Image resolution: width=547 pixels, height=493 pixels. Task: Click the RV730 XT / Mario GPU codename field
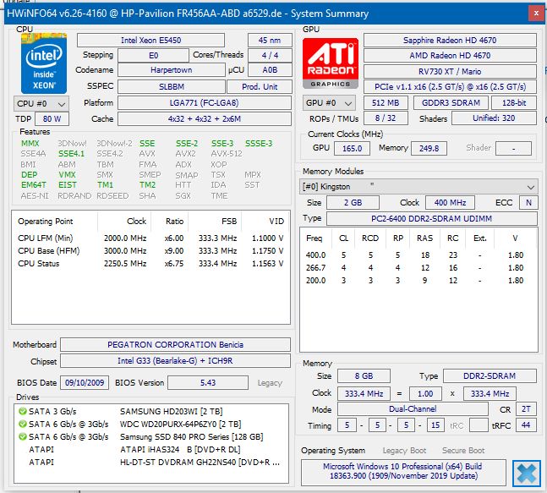[x=450, y=72]
